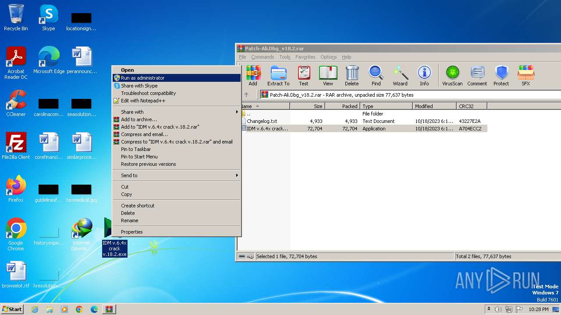This screenshot has width=561, height=315.
Task: Choose Run as administrator
Action: click(177, 78)
